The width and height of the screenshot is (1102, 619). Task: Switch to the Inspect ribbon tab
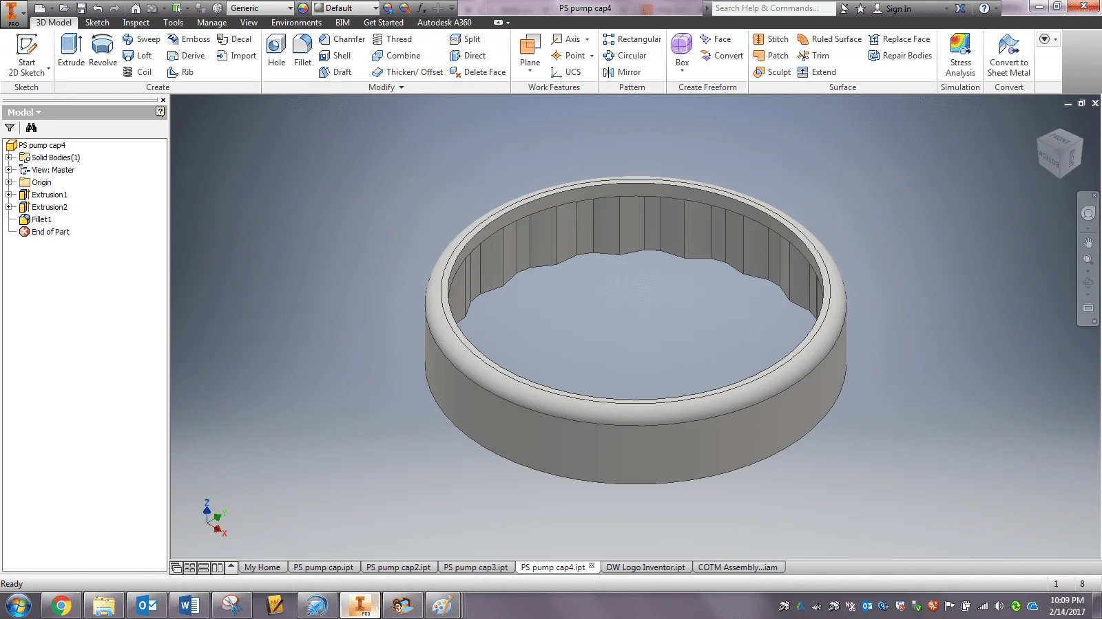[136, 23]
